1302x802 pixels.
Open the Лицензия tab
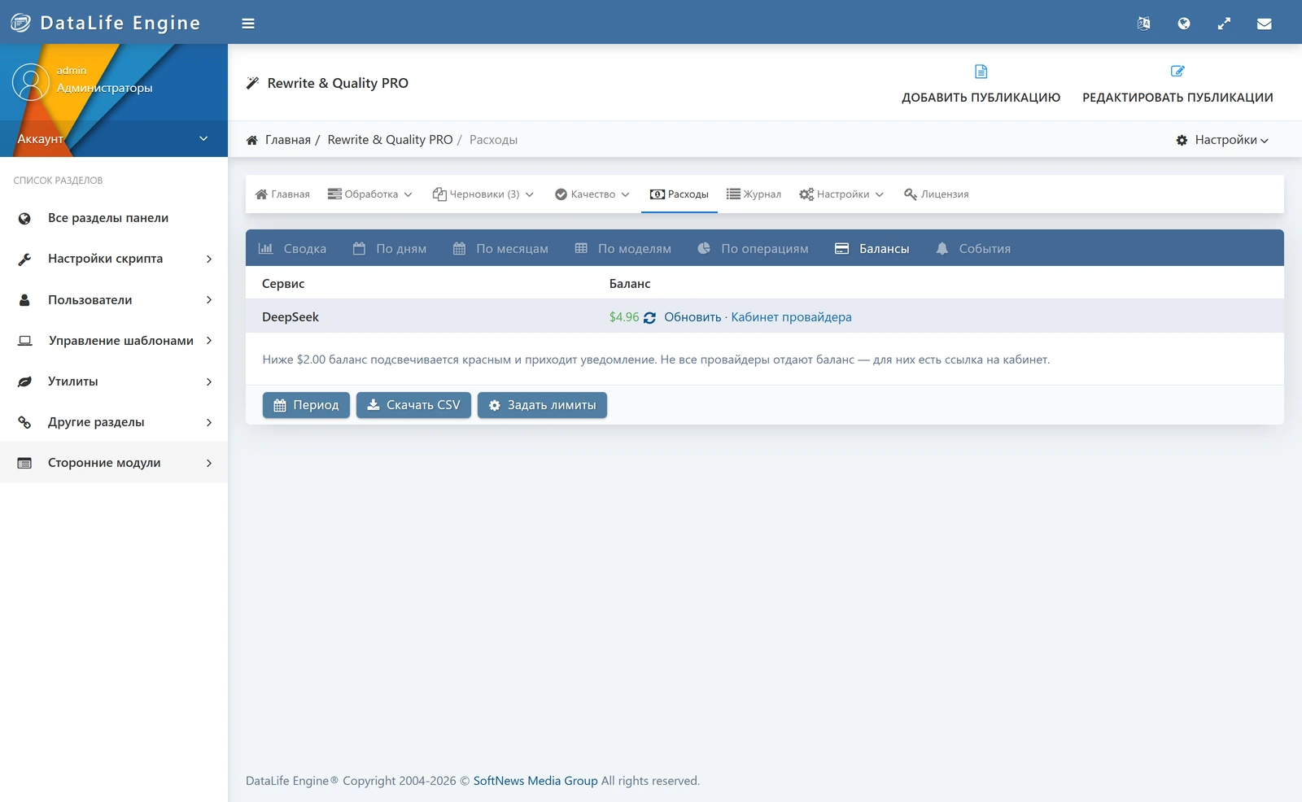pos(937,194)
